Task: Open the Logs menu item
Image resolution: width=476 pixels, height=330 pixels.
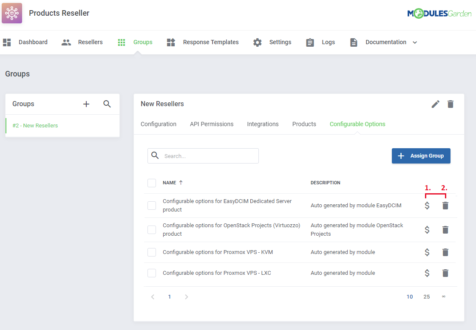Action: (x=320, y=42)
